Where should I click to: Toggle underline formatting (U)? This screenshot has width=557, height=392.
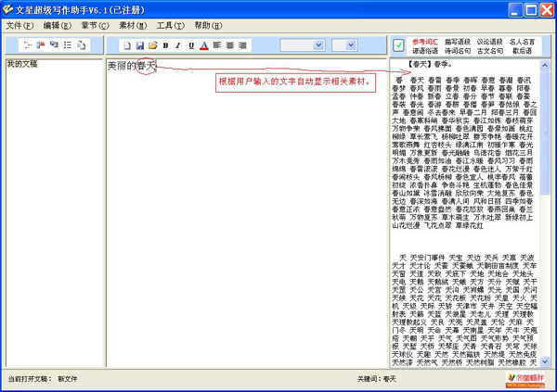(x=191, y=45)
